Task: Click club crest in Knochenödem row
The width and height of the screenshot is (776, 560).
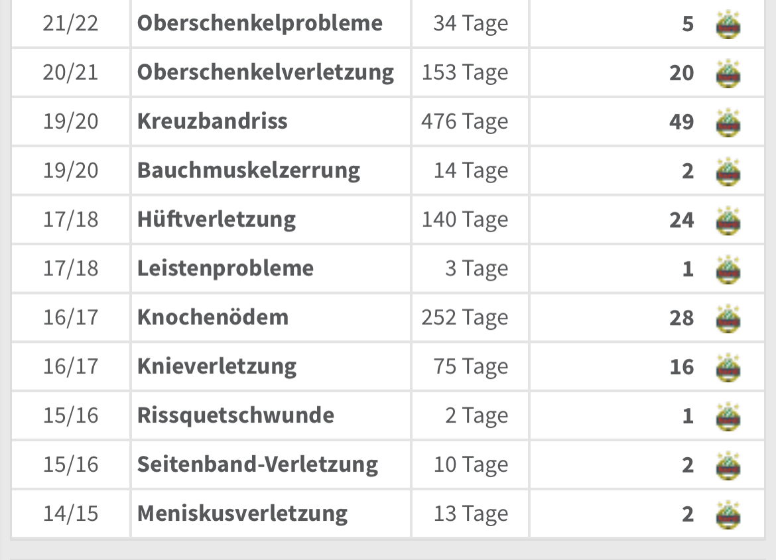Action: (x=728, y=318)
